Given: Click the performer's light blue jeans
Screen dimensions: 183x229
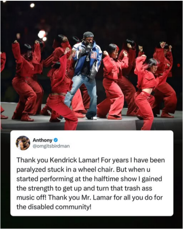Looking at the screenshot, I should tap(82, 95).
